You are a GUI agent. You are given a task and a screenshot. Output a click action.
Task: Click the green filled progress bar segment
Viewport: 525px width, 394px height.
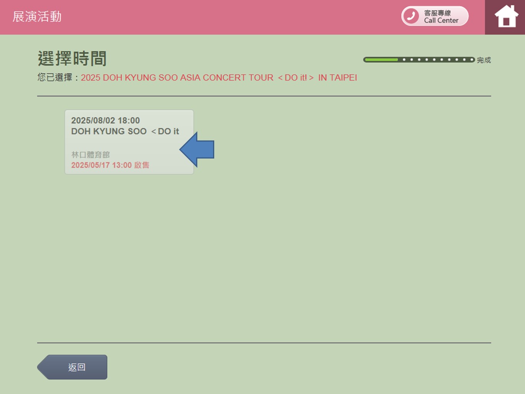click(x=381, y=60)
